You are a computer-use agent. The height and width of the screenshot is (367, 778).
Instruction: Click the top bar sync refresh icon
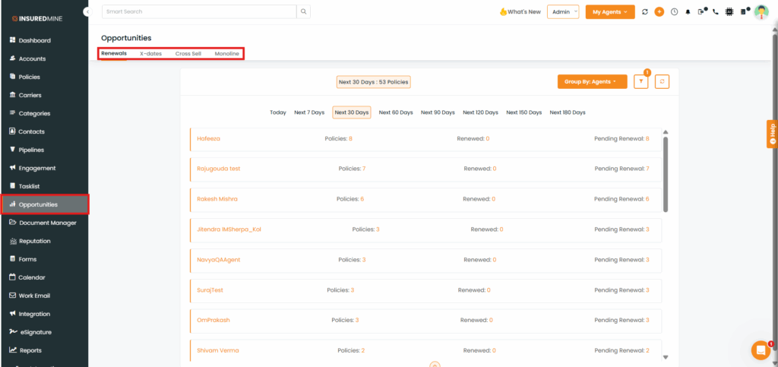tap(645, 12)
